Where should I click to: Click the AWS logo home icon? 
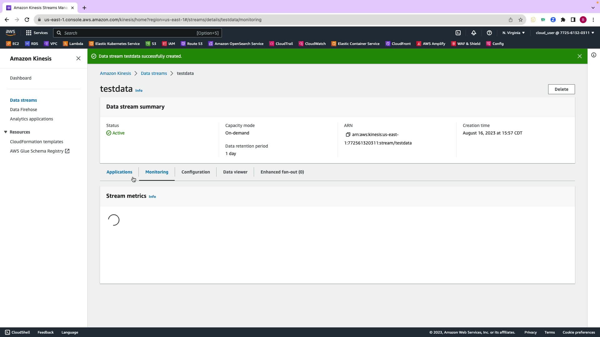10,33
